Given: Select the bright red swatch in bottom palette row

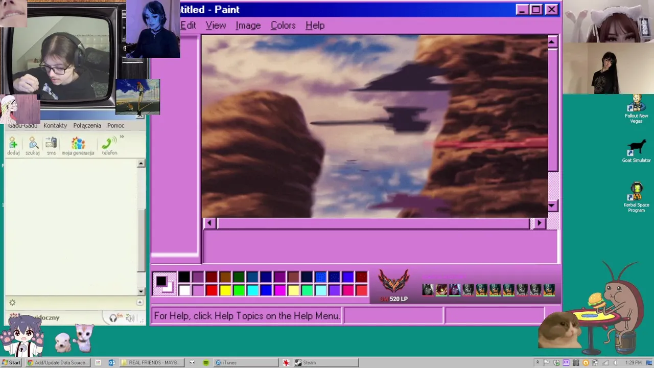Looking at the screenshot, I should click(212, 290).
